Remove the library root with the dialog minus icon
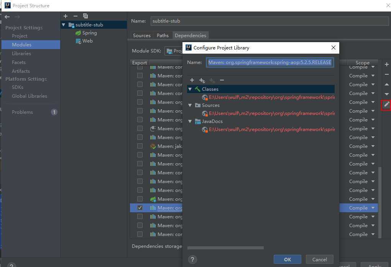The height and width of the screenshot is (267, 391). (222, 80)
